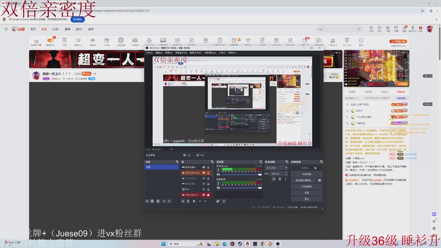Image resolution: width=441 pixels, height=248 pixels.
Task: Pop out the Controls dock panel
Action: (x=321, y=162)
